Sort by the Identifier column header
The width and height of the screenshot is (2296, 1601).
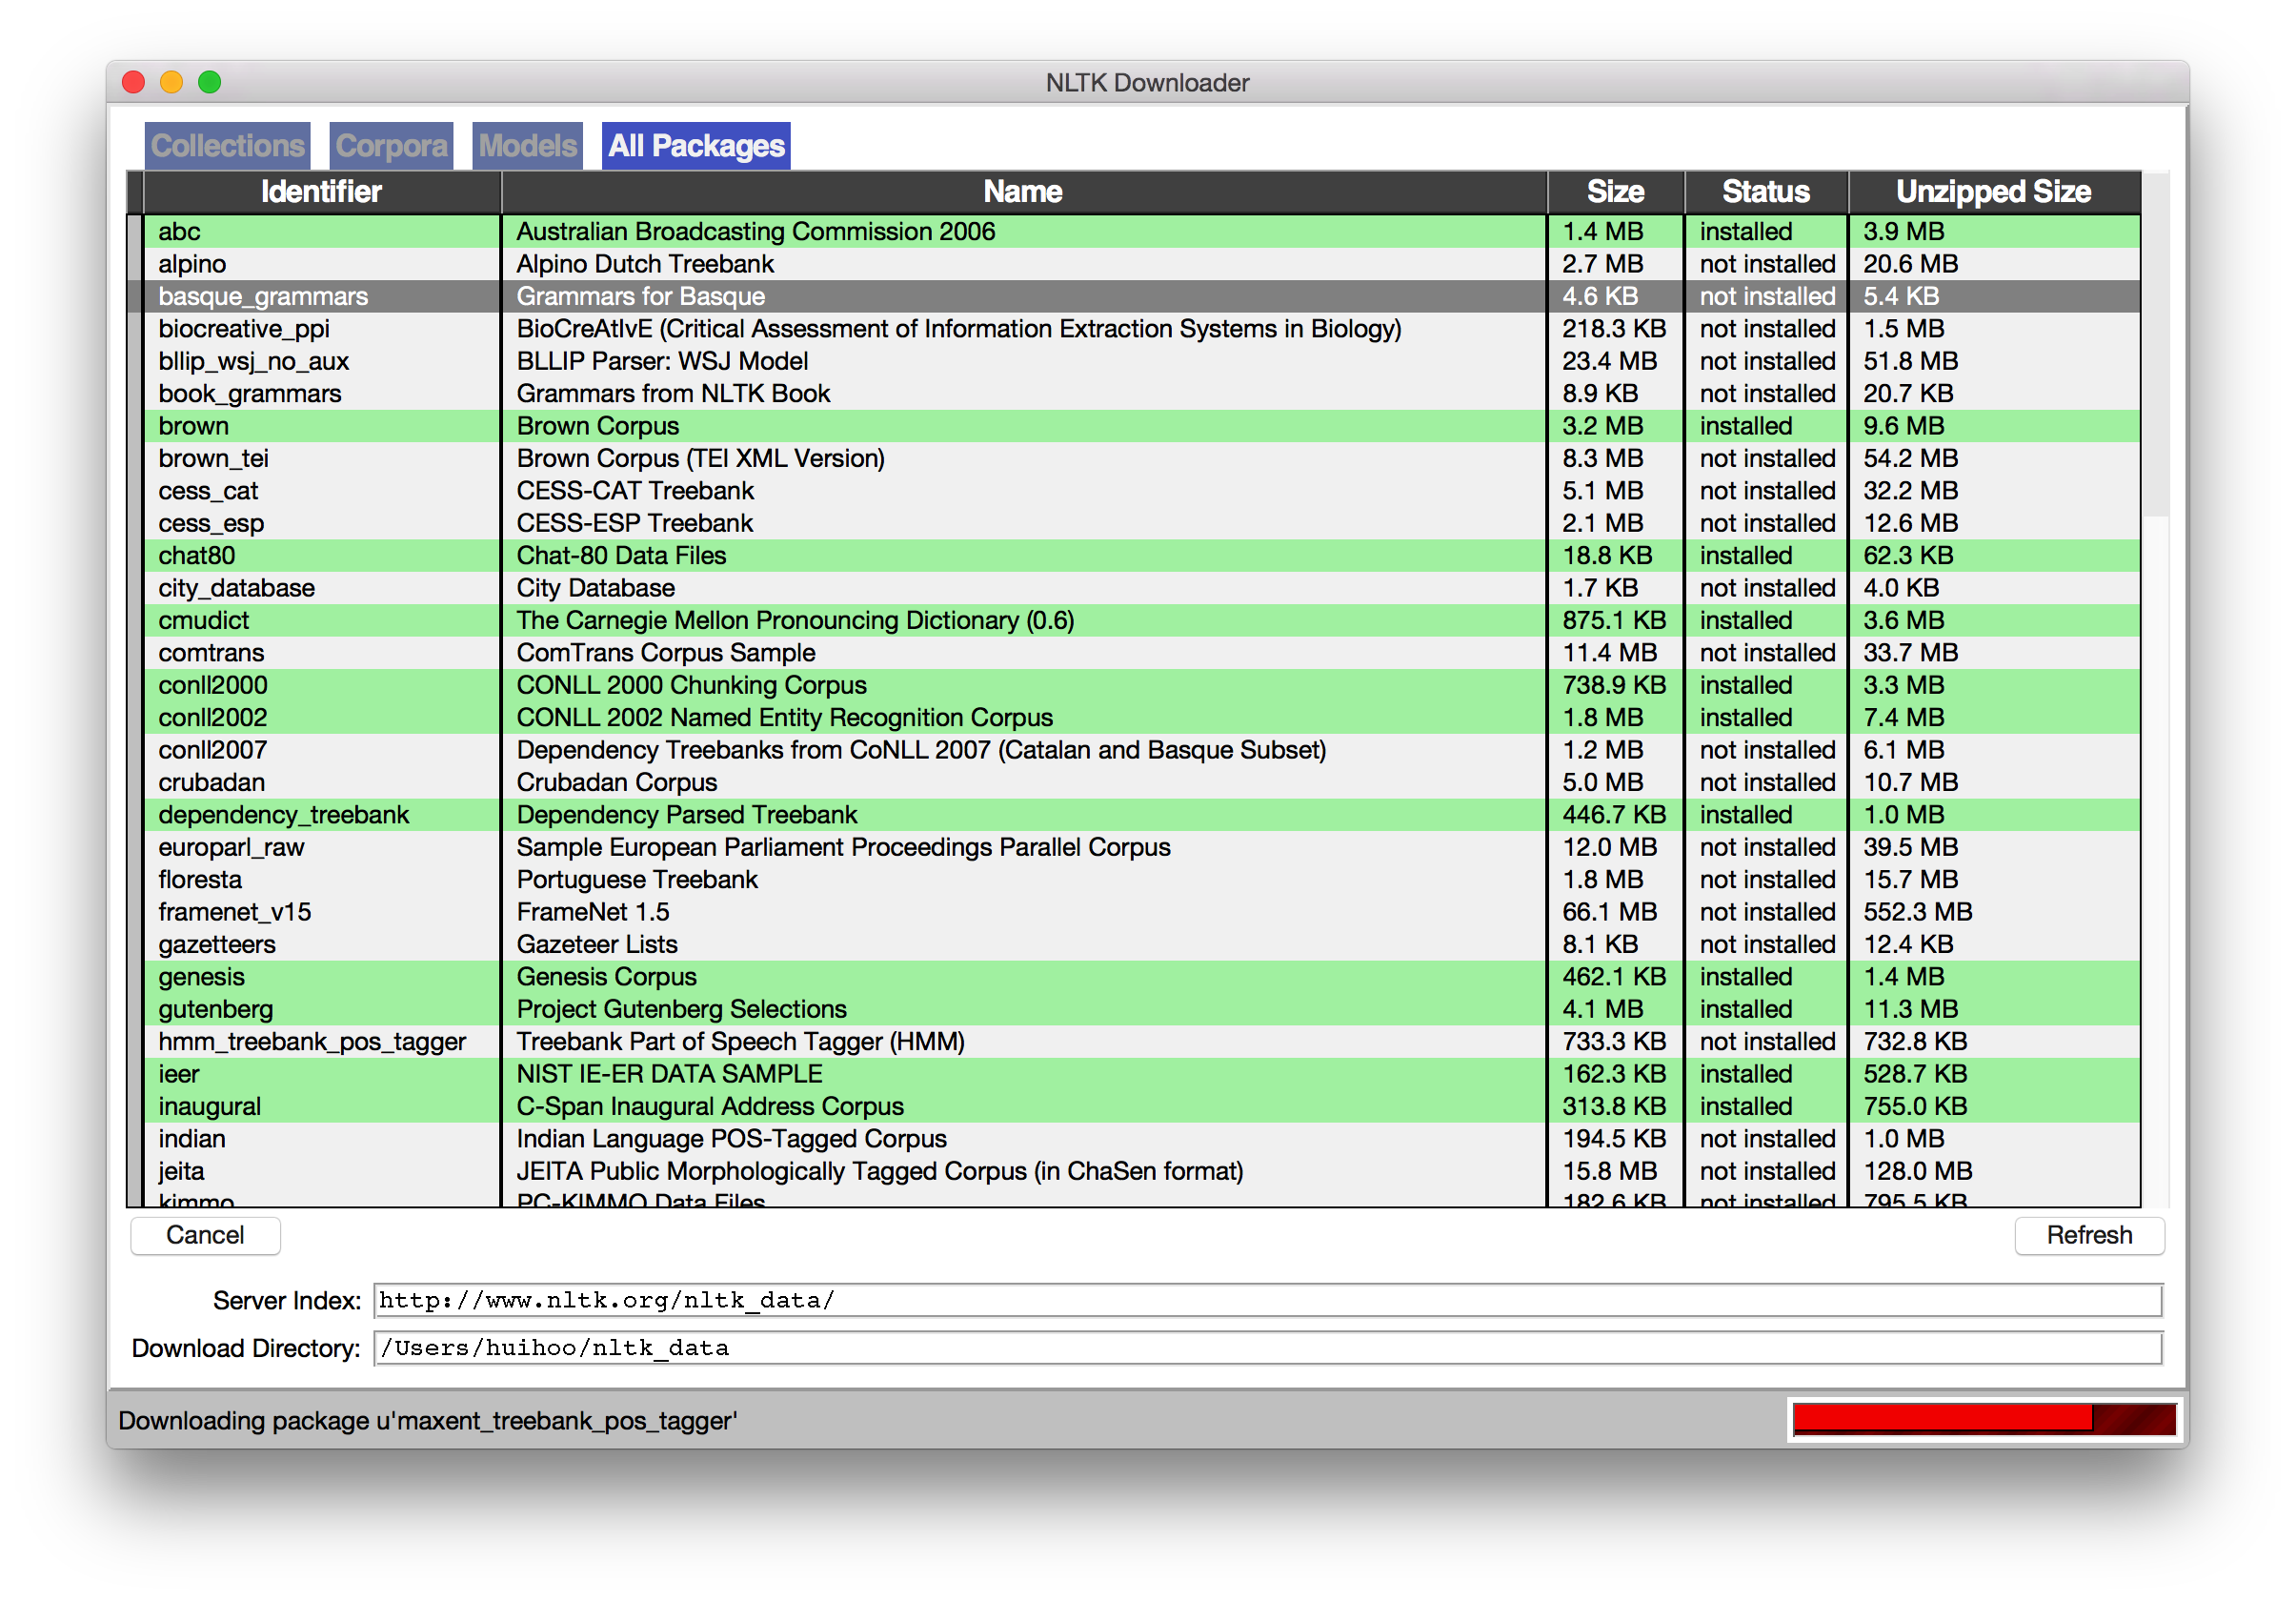321,192
